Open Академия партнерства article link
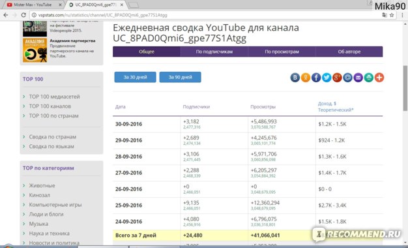The image size is (408, 248). 72,40
